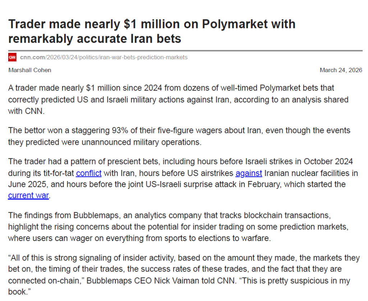Click the March 24, 2026 publication date
Image resolution: width=368 pixels, height=301 pixels.
[x=341, y=70]
